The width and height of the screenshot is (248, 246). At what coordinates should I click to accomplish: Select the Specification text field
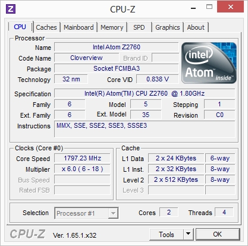(145, 93)
